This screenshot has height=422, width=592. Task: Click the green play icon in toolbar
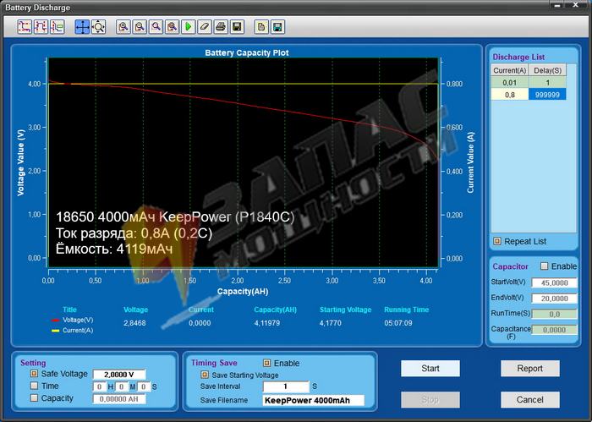coord(187,26)
